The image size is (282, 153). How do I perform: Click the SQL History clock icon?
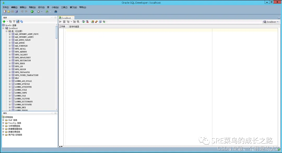[x=100, y=22]
